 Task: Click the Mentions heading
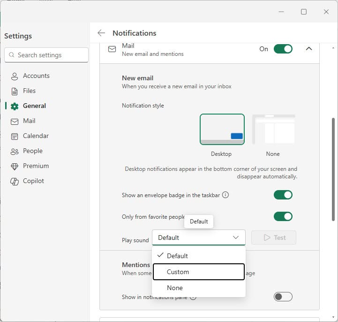coord(136,265)
